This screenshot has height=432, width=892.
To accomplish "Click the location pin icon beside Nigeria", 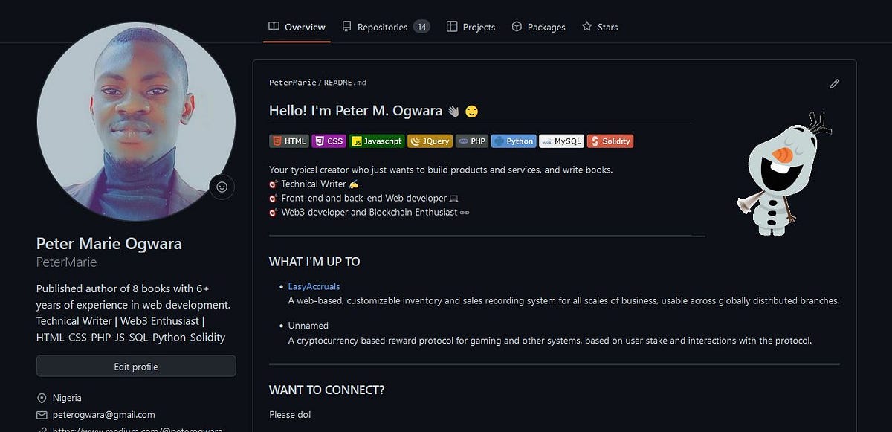I will click(42, 397).
